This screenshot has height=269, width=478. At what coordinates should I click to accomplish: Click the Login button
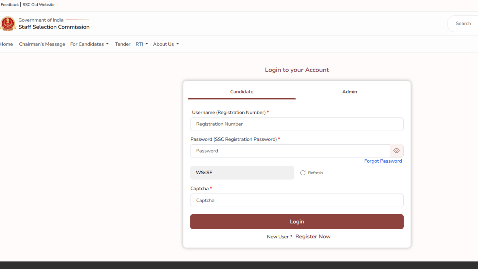[x=297, y=221]
